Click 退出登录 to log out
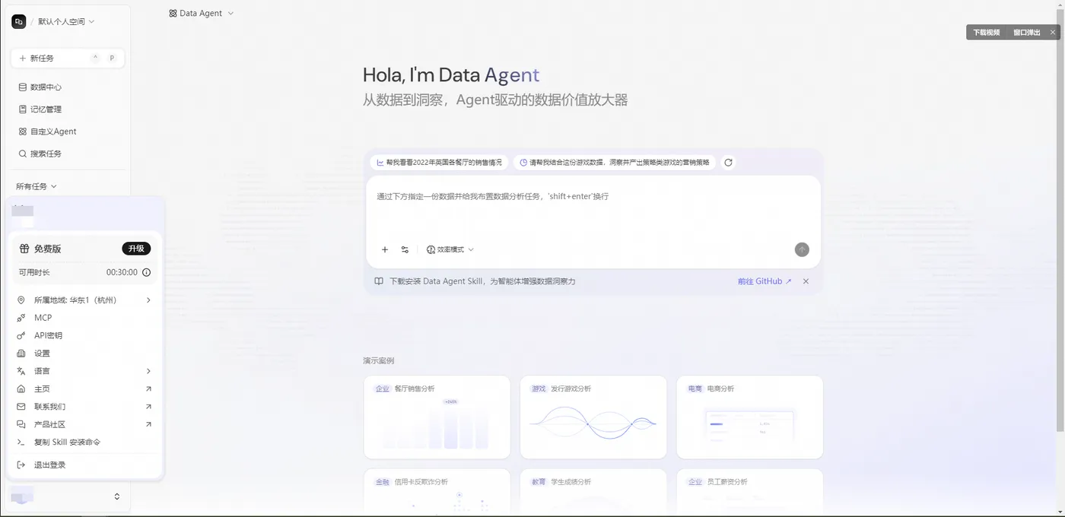 [x=84, y=465]
